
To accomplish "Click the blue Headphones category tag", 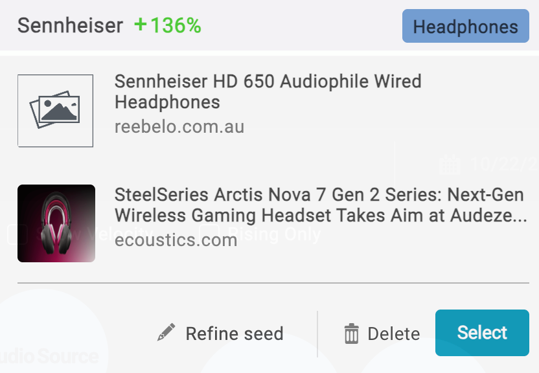I will point(465,27).
